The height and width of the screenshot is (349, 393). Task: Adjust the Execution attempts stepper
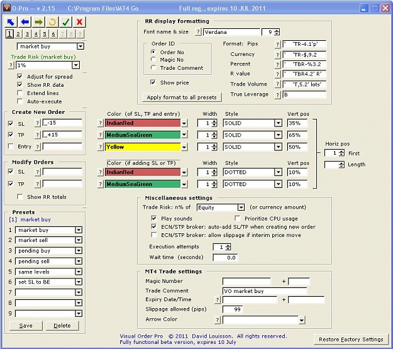228,247
